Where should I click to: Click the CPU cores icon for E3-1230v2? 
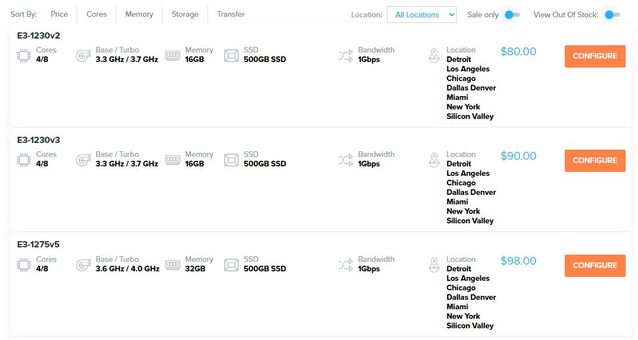coord(24,55)
